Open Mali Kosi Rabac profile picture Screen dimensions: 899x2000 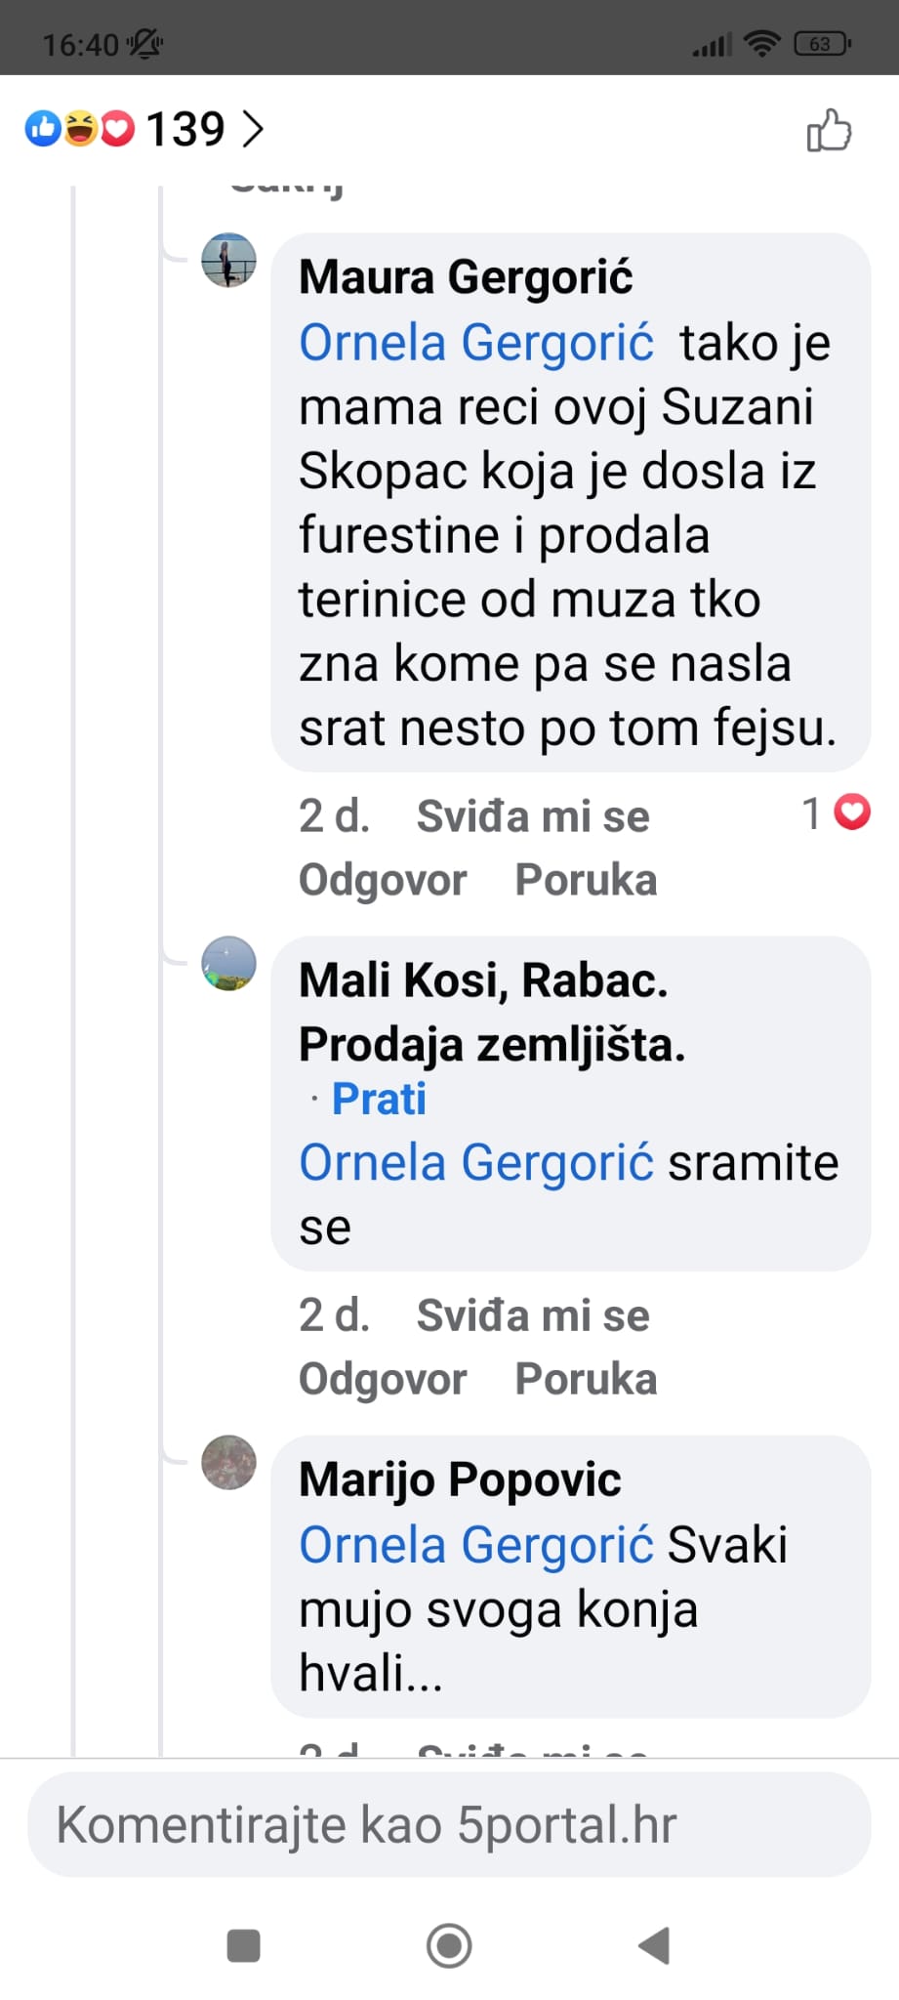(228, 964)
